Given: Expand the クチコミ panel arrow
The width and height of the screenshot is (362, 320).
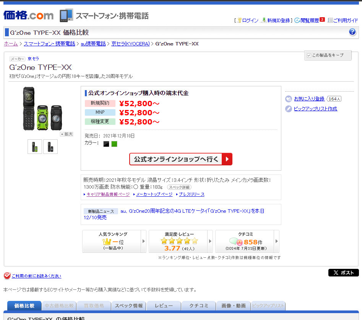Looking at the screenshot, I should click(x=277, y=241).
